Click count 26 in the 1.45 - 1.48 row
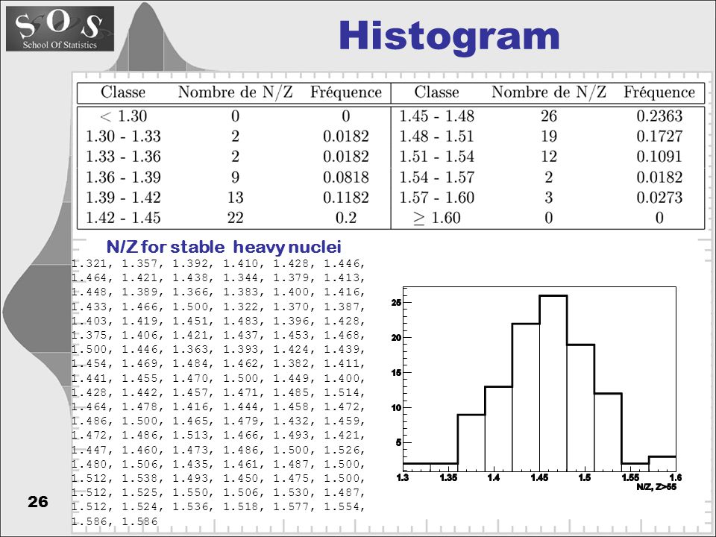716x537 pixels. coord(549,116)
